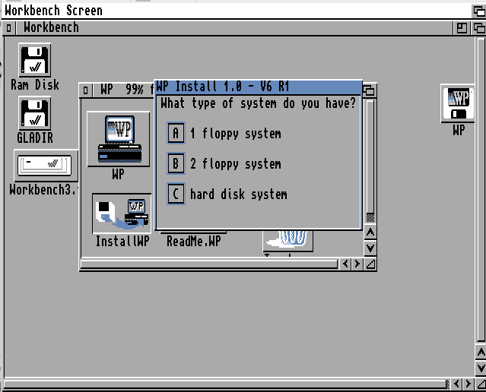This screenshot has height=392, width=486.
Task: Click the WP window scroll up arrow
Action: pyautogui.click(x=370, y=232)
